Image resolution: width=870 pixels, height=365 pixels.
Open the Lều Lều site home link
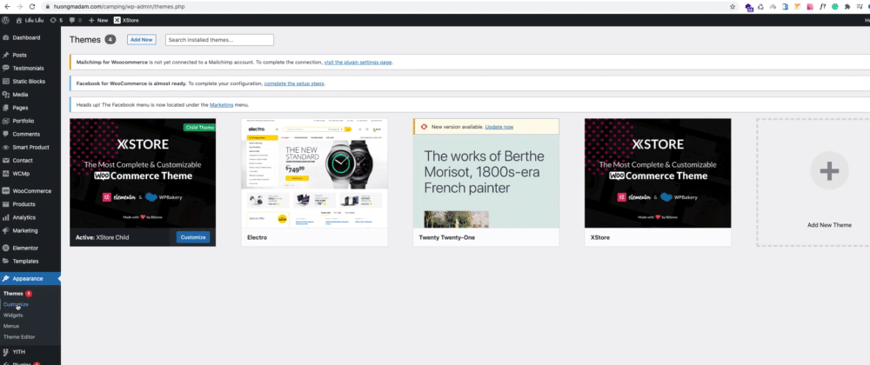[x=30, y=20]
